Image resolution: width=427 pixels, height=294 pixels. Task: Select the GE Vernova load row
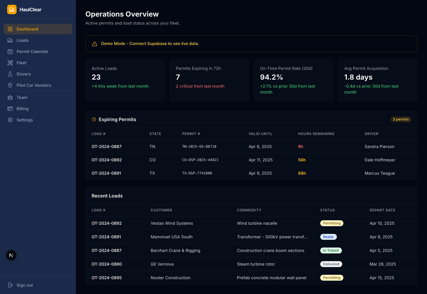tap(252, 264)
